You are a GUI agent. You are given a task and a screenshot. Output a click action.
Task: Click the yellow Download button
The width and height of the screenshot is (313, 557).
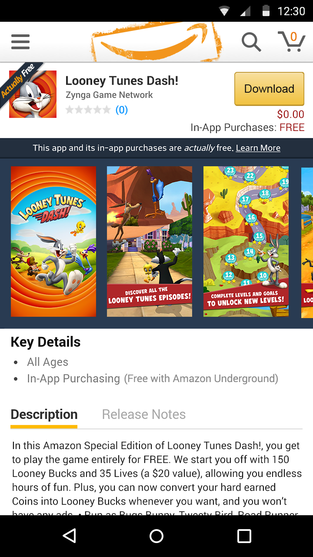coord(269,89)
